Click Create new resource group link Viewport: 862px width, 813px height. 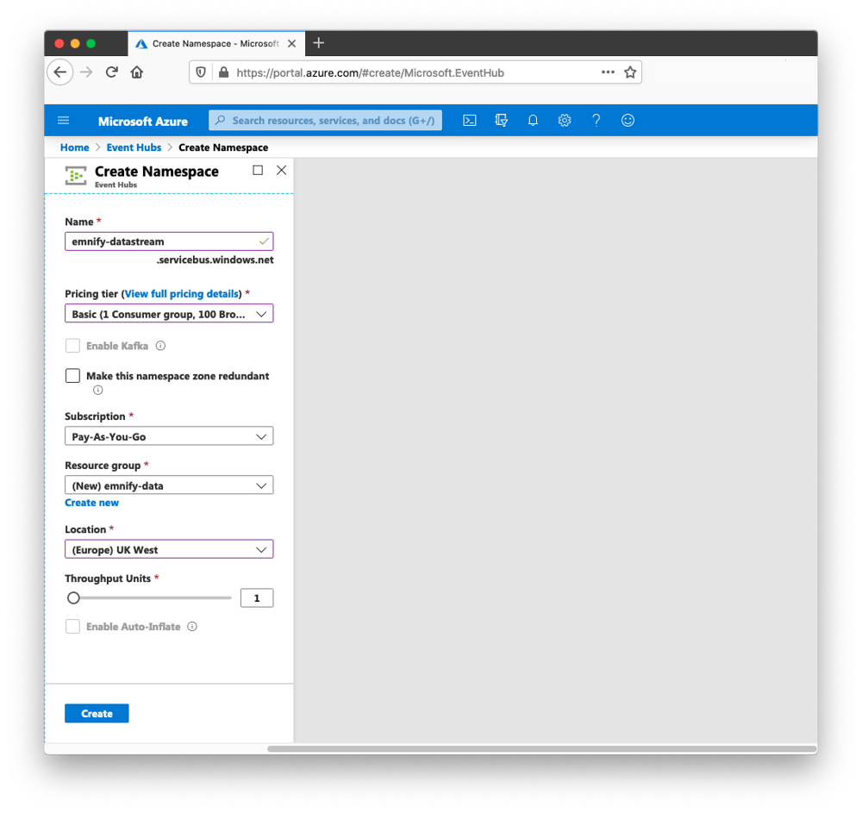(92, 503)
